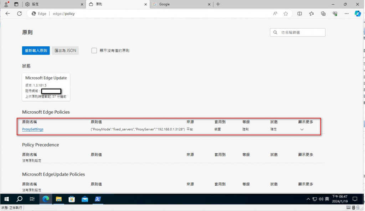The width and height of the screenshot is (365, 211).
Task: Reload the page with the refresh icon
Action: pos(19,14)
